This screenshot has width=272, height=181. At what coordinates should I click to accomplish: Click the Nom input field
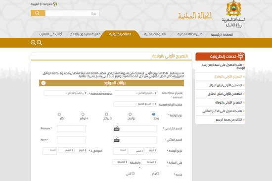[x=71, y=140]
